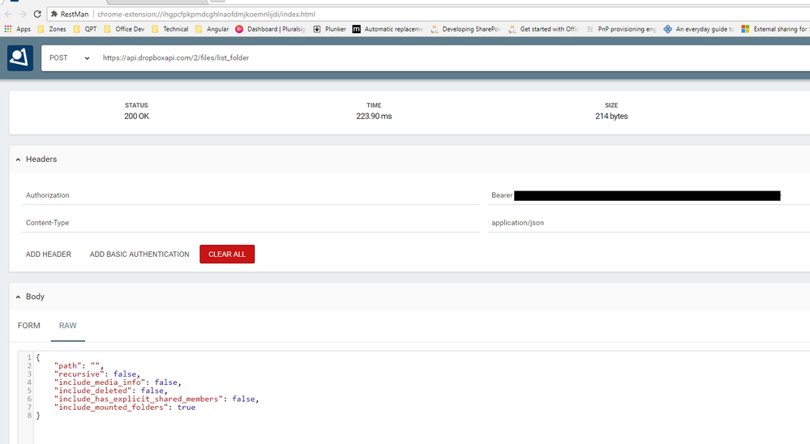This screenshot has width=810, height=444.
Task: Click the browser reload button
Action: tap(36, 14)
